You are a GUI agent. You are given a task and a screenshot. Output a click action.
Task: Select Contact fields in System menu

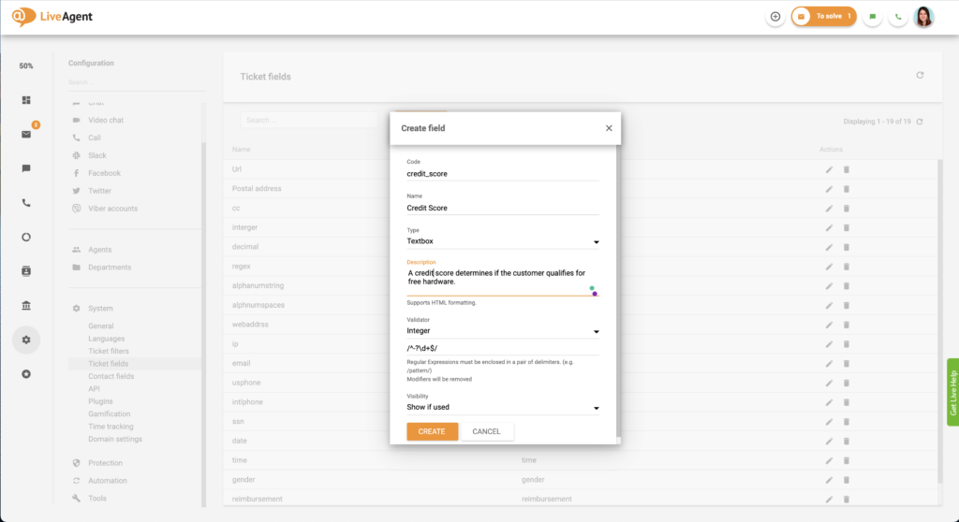tap(111, 376)
